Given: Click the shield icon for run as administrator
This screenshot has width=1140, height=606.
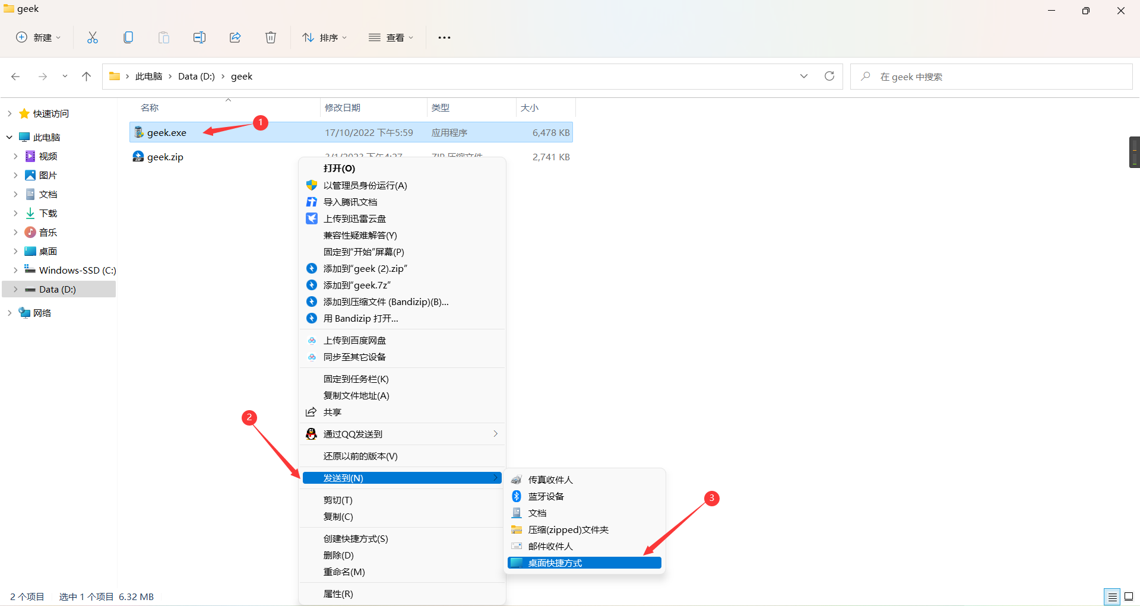Looking at the screenshot, I should [312, 185].
